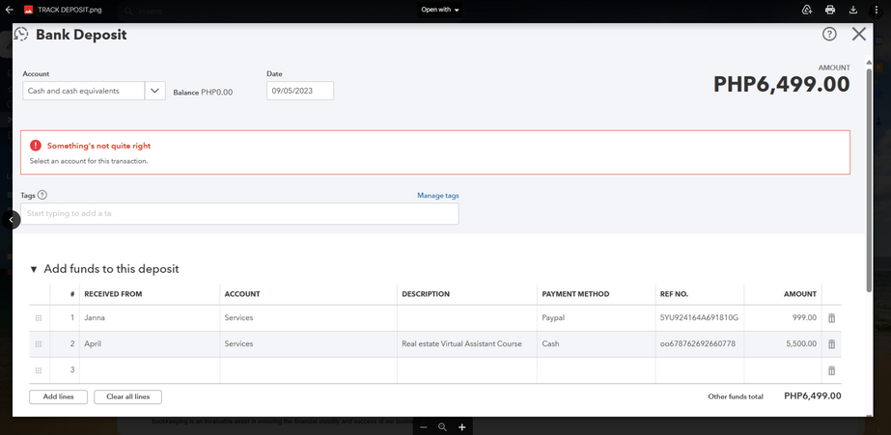Image resolution: width=891 pixels, height=435 pixels.
Task: Click the PAYMENT METHOD column header
Action: [x=575, y=294]
